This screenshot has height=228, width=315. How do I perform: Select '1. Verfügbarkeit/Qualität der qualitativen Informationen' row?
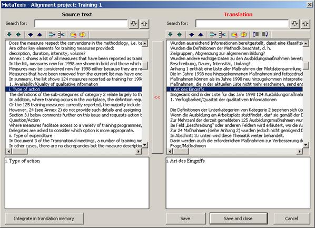234,100
